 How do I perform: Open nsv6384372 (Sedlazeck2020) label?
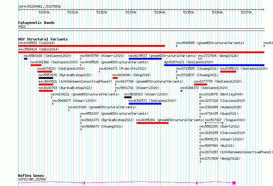tap(204, 88)
